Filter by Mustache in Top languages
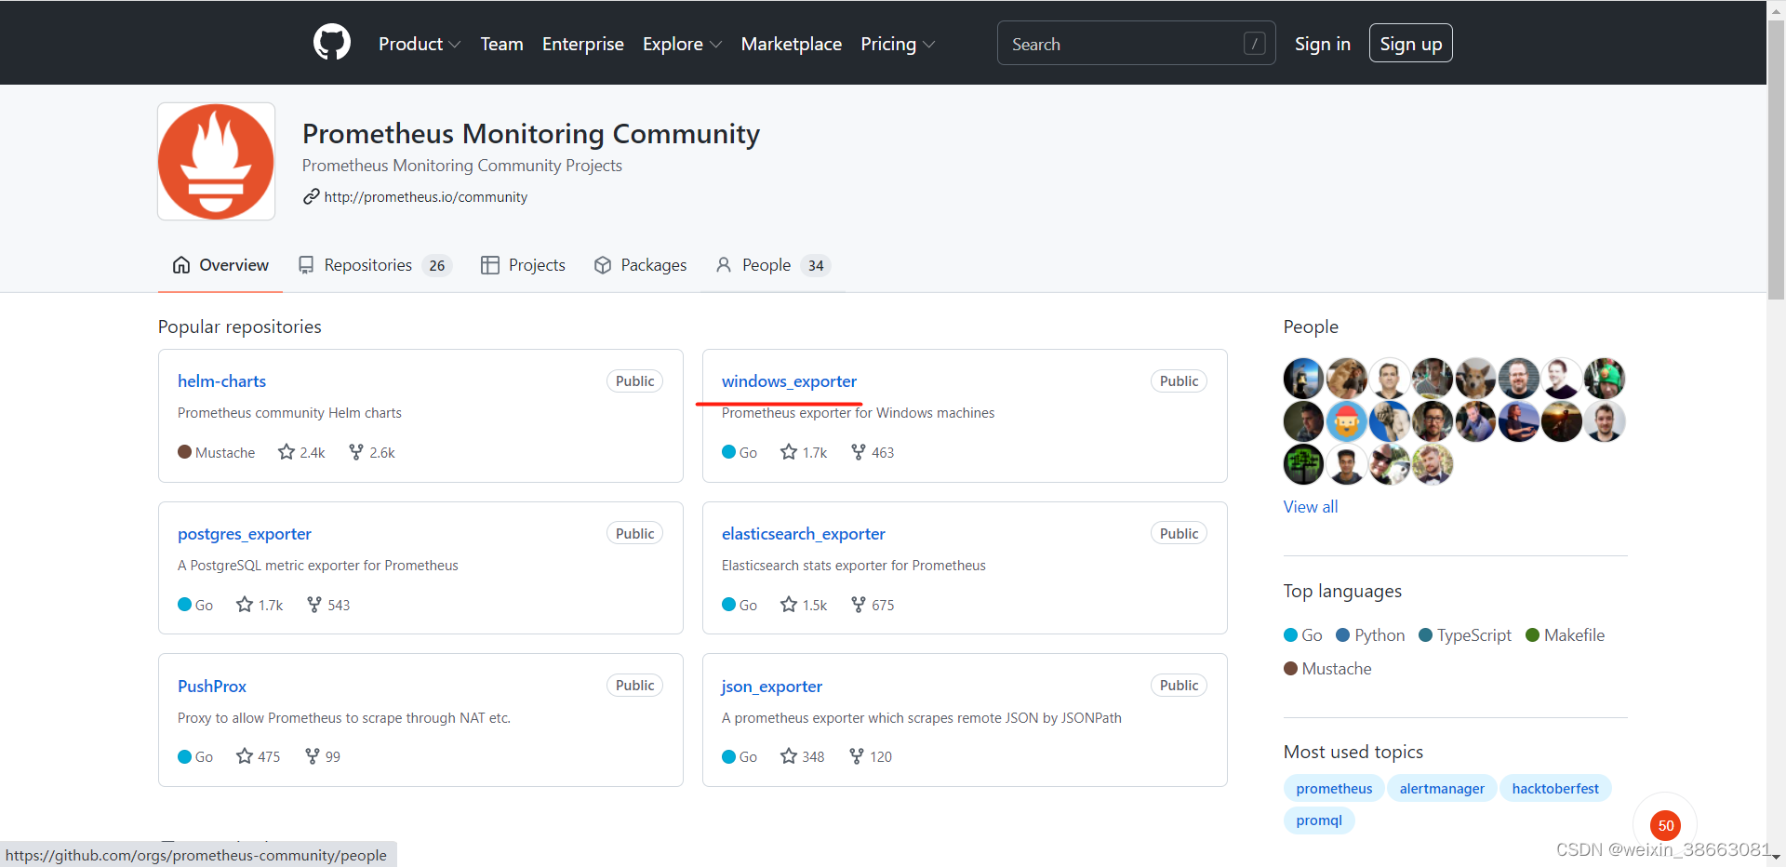1786x867 pixels. 1327,669
